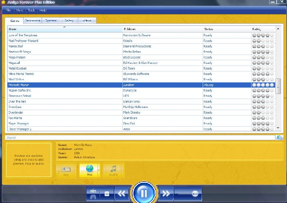Select Maniac Ball in the list
287x203 pixels.
(x=141, y=46)
